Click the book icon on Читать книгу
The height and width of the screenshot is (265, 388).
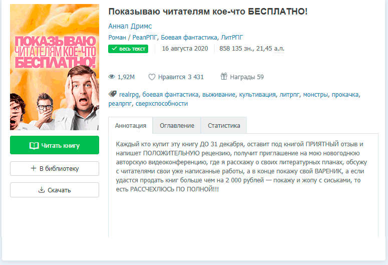click(x=34, y=146)
